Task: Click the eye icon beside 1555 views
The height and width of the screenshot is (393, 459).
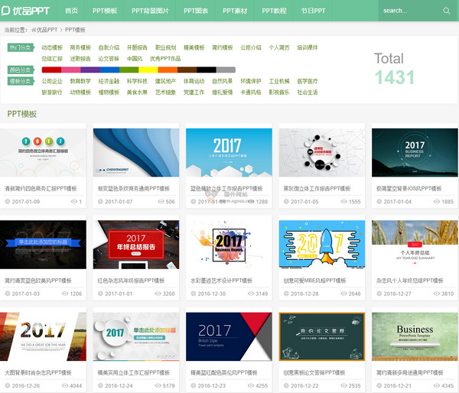Action: (343, 201)
